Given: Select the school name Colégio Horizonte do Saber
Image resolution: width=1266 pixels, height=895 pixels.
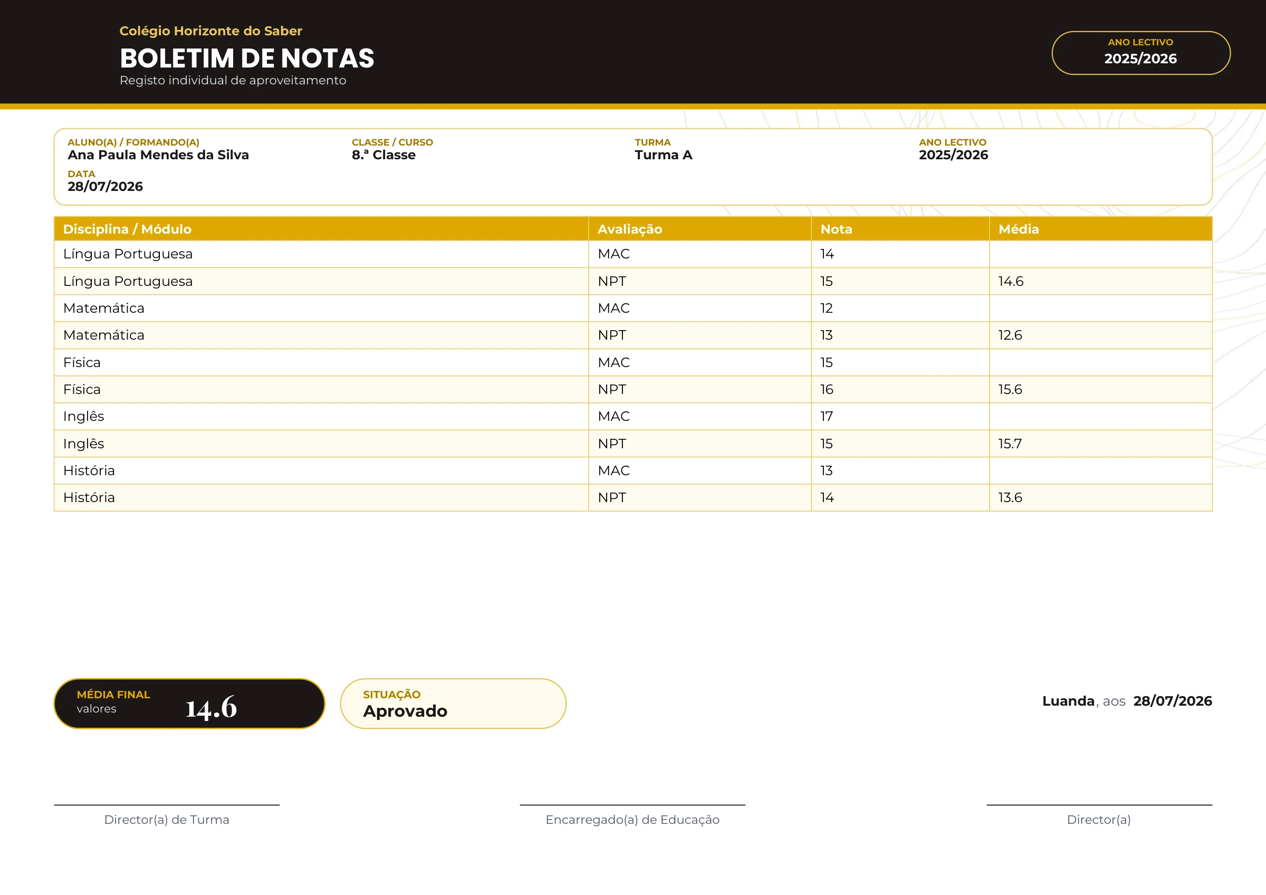Looking at the screenshot, I should [210, 31].
